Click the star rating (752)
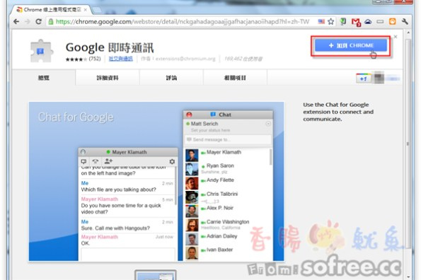 83,59
